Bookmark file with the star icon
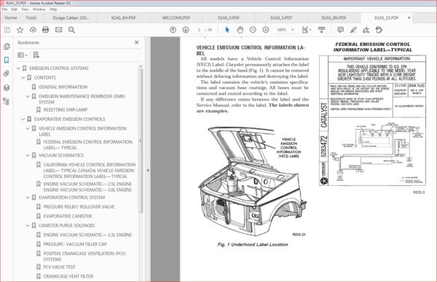The width and height of the screenshot is (437, 282). pos(20,30)
